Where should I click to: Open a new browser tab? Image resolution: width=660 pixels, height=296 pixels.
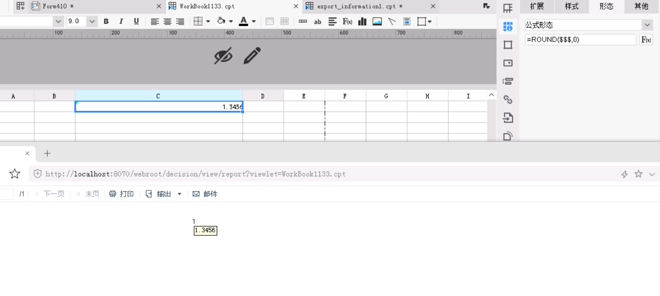pos(47,153)
